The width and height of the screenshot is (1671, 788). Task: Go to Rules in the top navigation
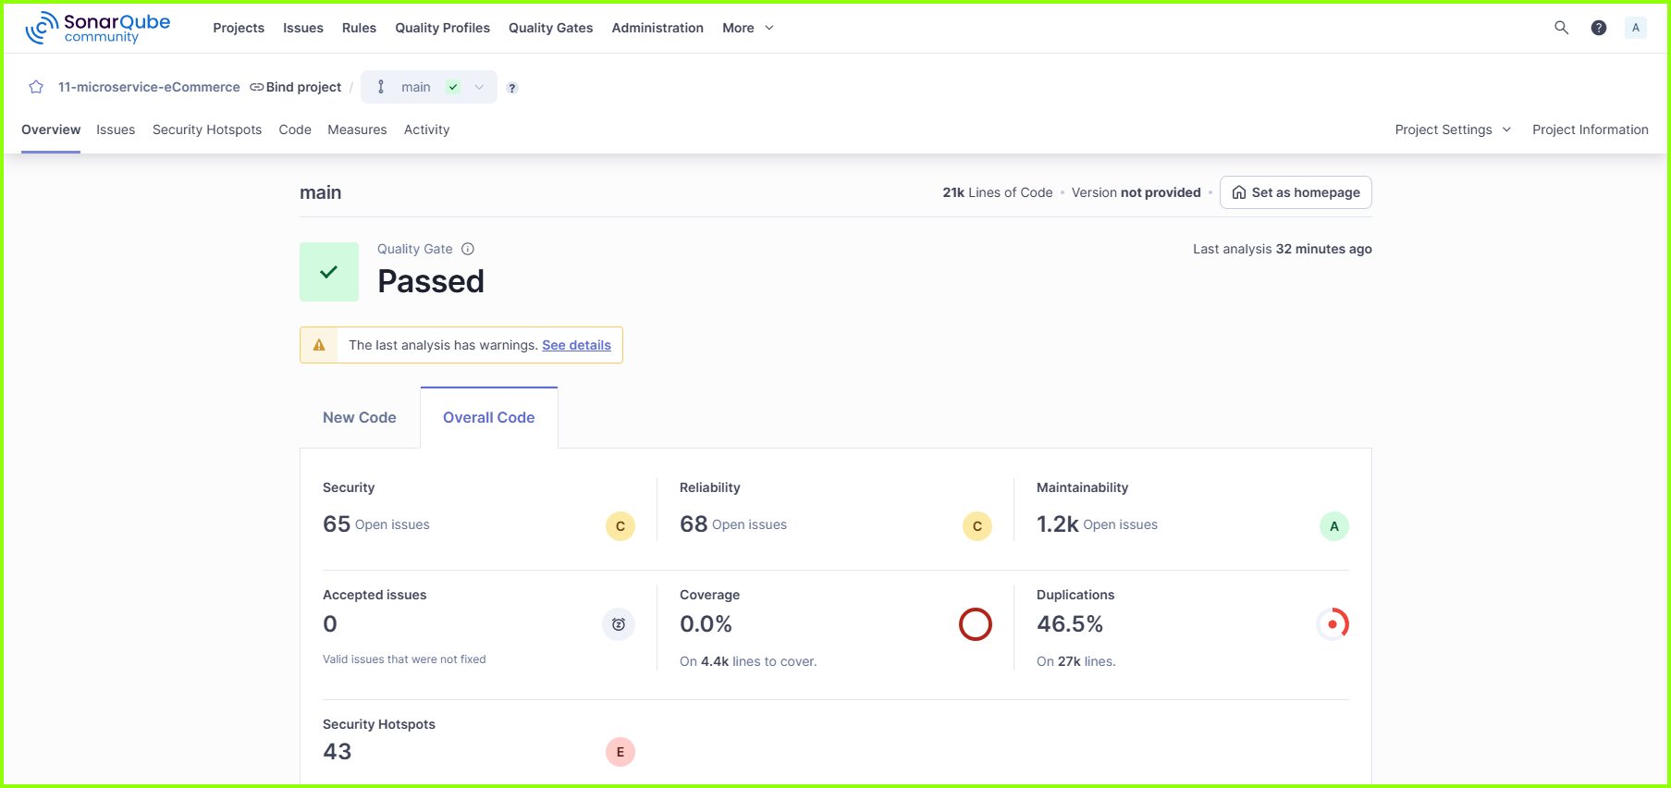[359, 28]
